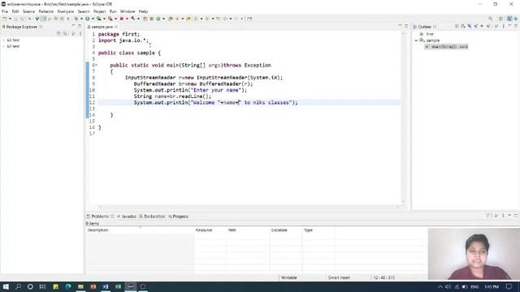Screen dimensions: 520x292
Task: Toggle Hide Static Members in Outline
Action: click(x=475, y=26)
